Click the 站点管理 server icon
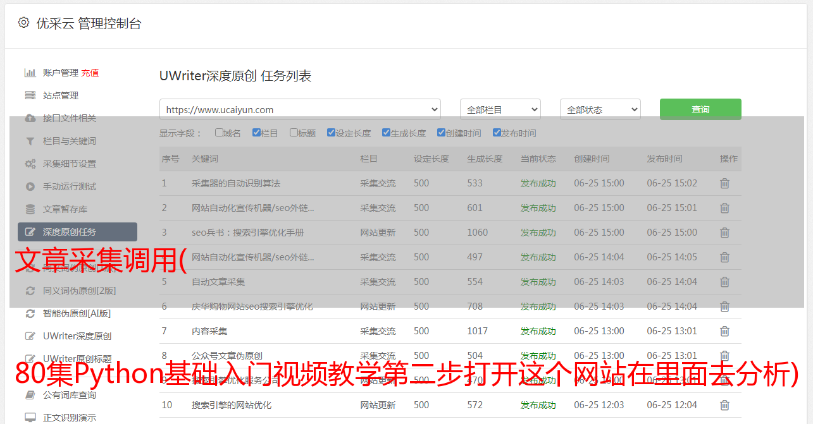 (30, 95)
